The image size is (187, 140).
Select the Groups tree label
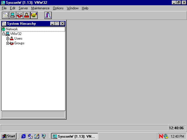point(19,43)
